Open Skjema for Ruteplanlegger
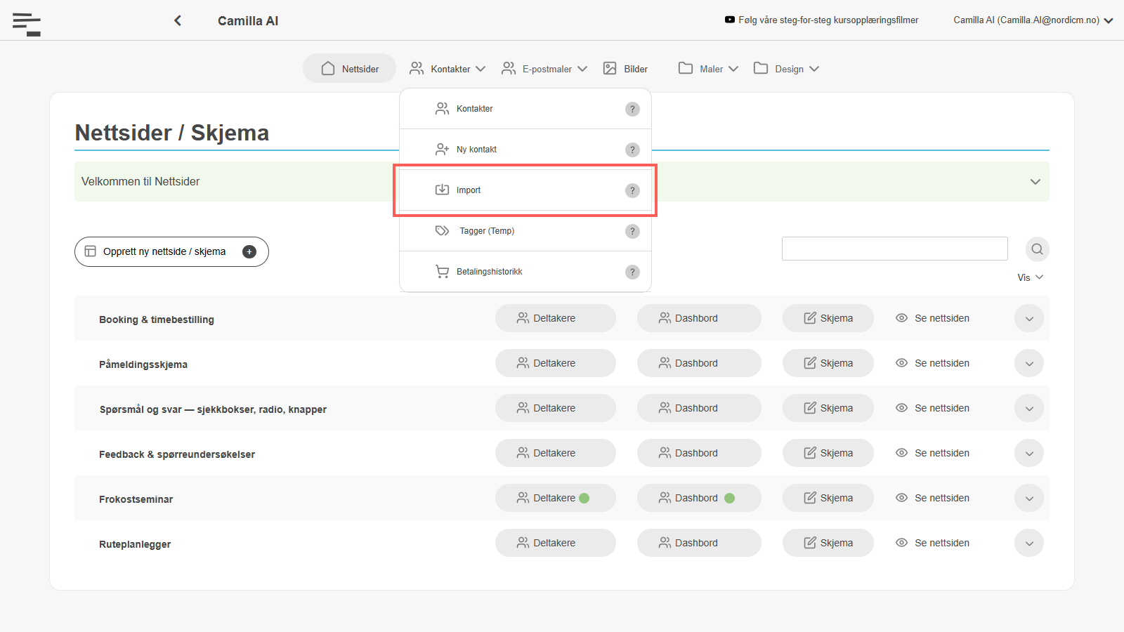 [828, 543]
